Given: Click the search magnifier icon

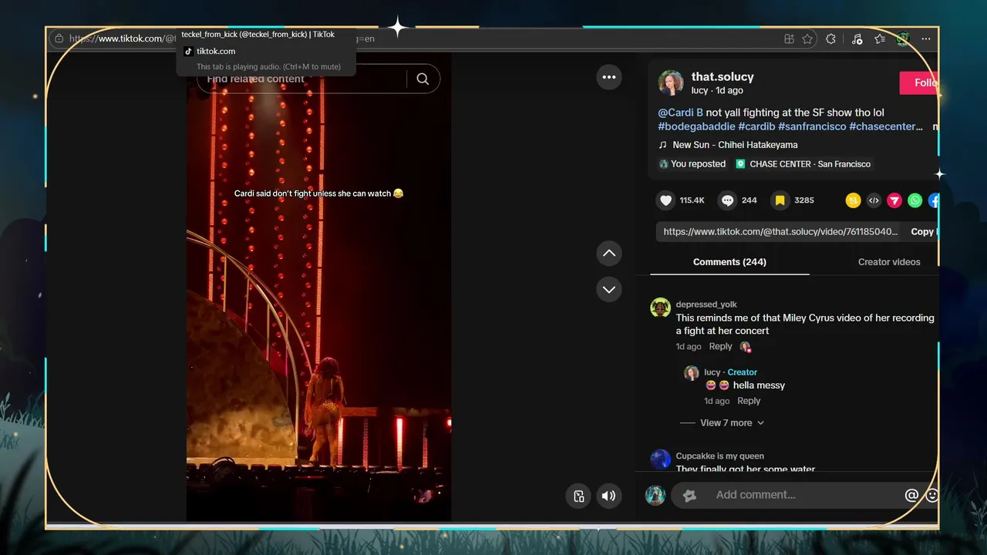Looking at the screenshot, I should pyautogui.click(x=423, y=79).
